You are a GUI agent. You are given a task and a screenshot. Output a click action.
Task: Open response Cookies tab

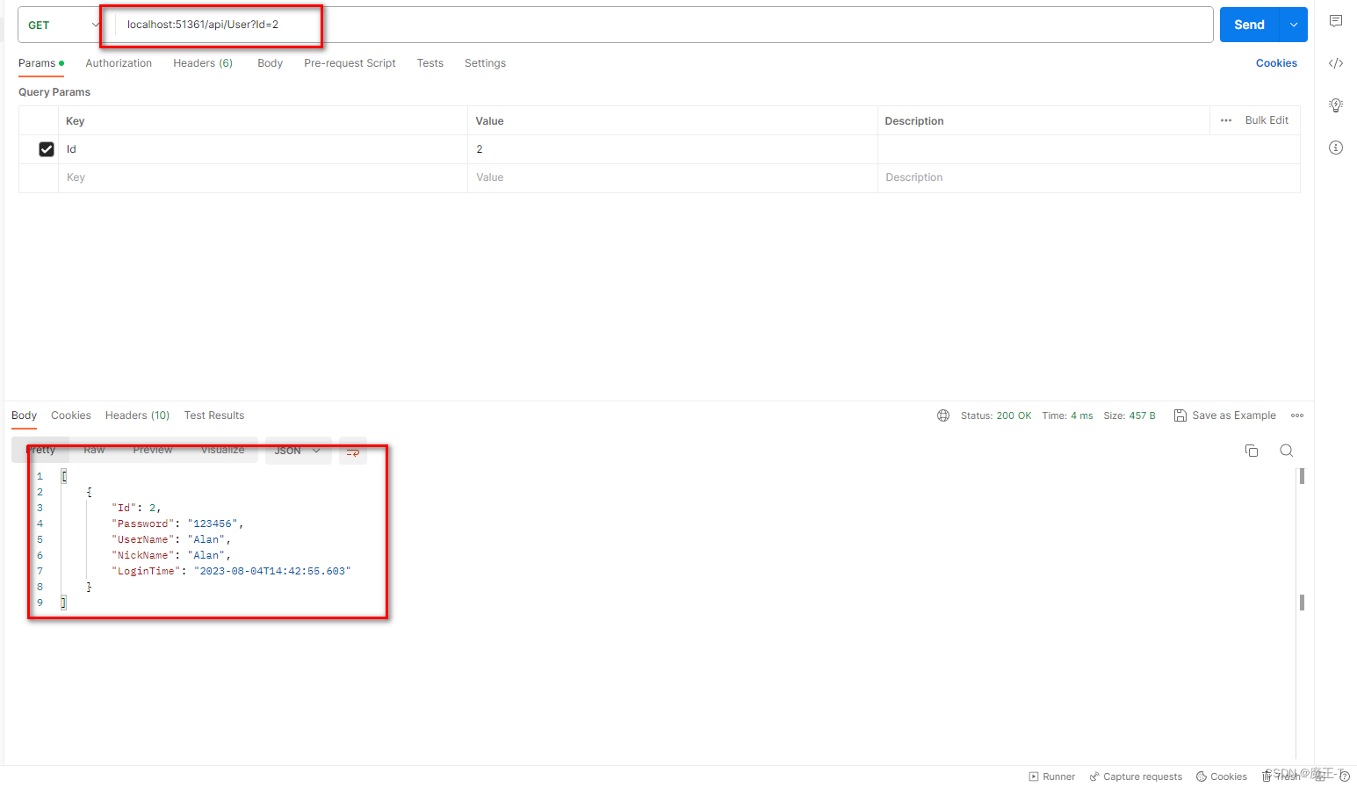[x=71, y=415]
